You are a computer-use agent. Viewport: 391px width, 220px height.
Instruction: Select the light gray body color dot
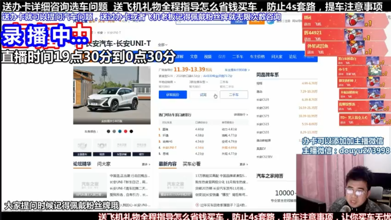(x=114, y=131)
